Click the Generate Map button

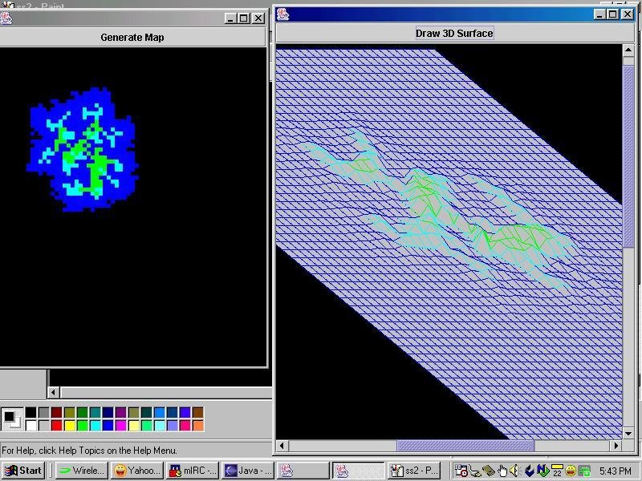tap(132, 37)
